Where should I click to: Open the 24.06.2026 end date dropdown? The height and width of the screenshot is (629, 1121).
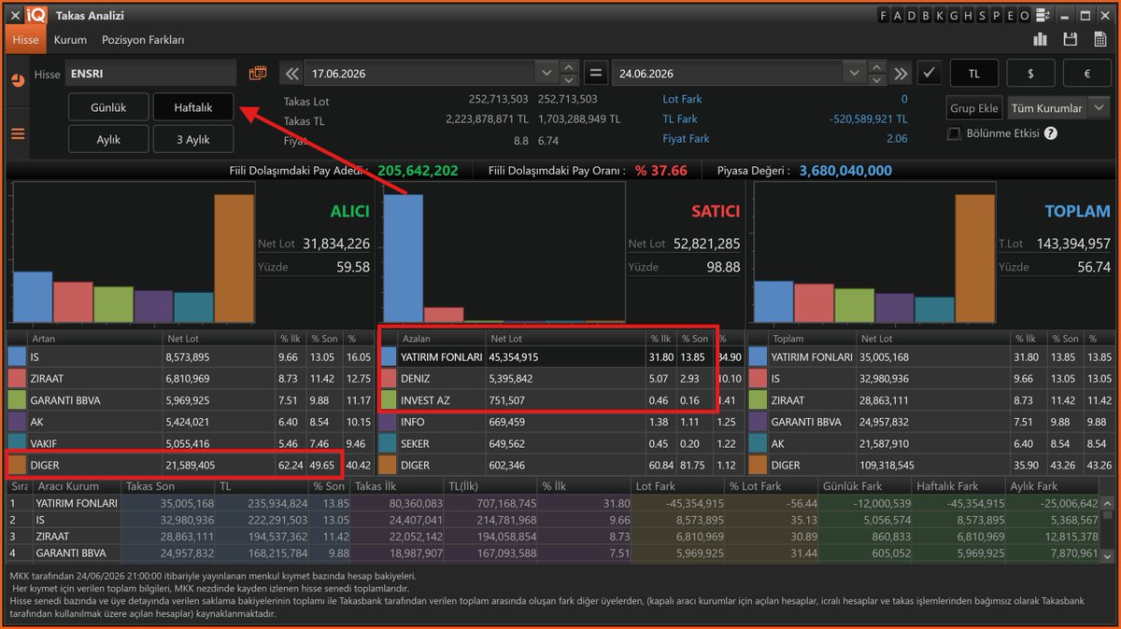pyautogui.click(x=853, y=74)
